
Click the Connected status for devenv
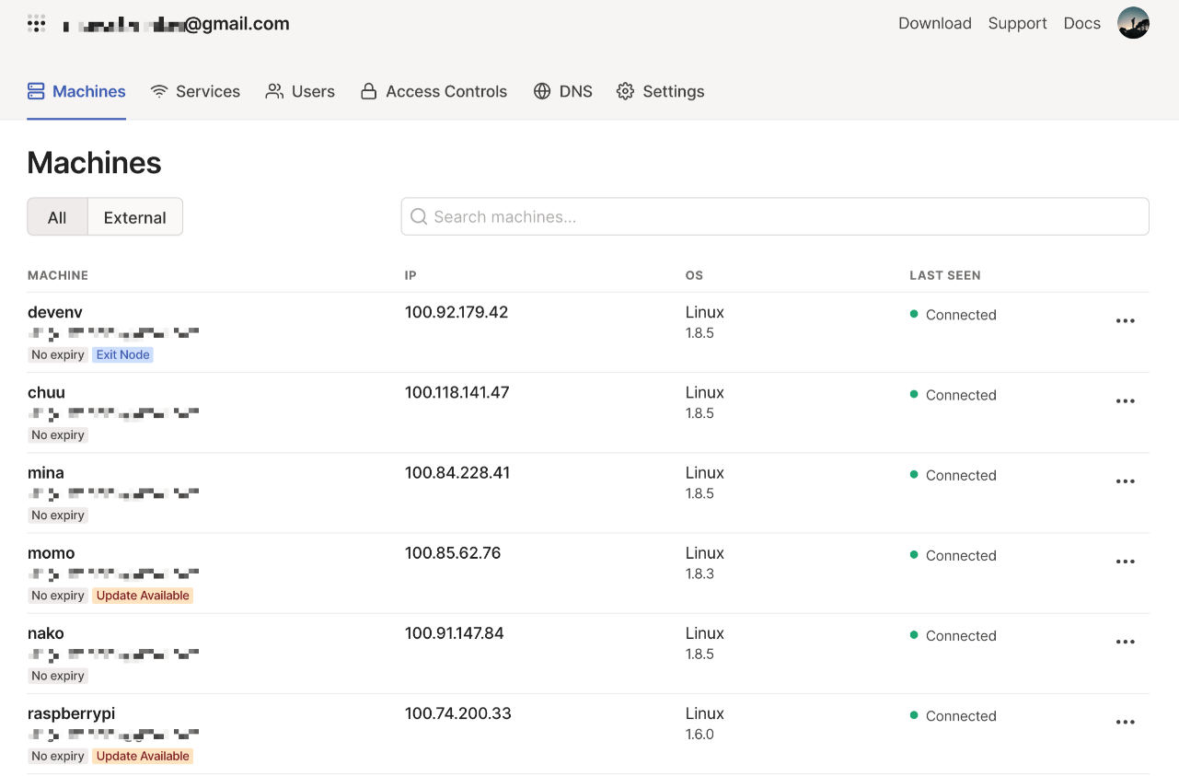954,315
